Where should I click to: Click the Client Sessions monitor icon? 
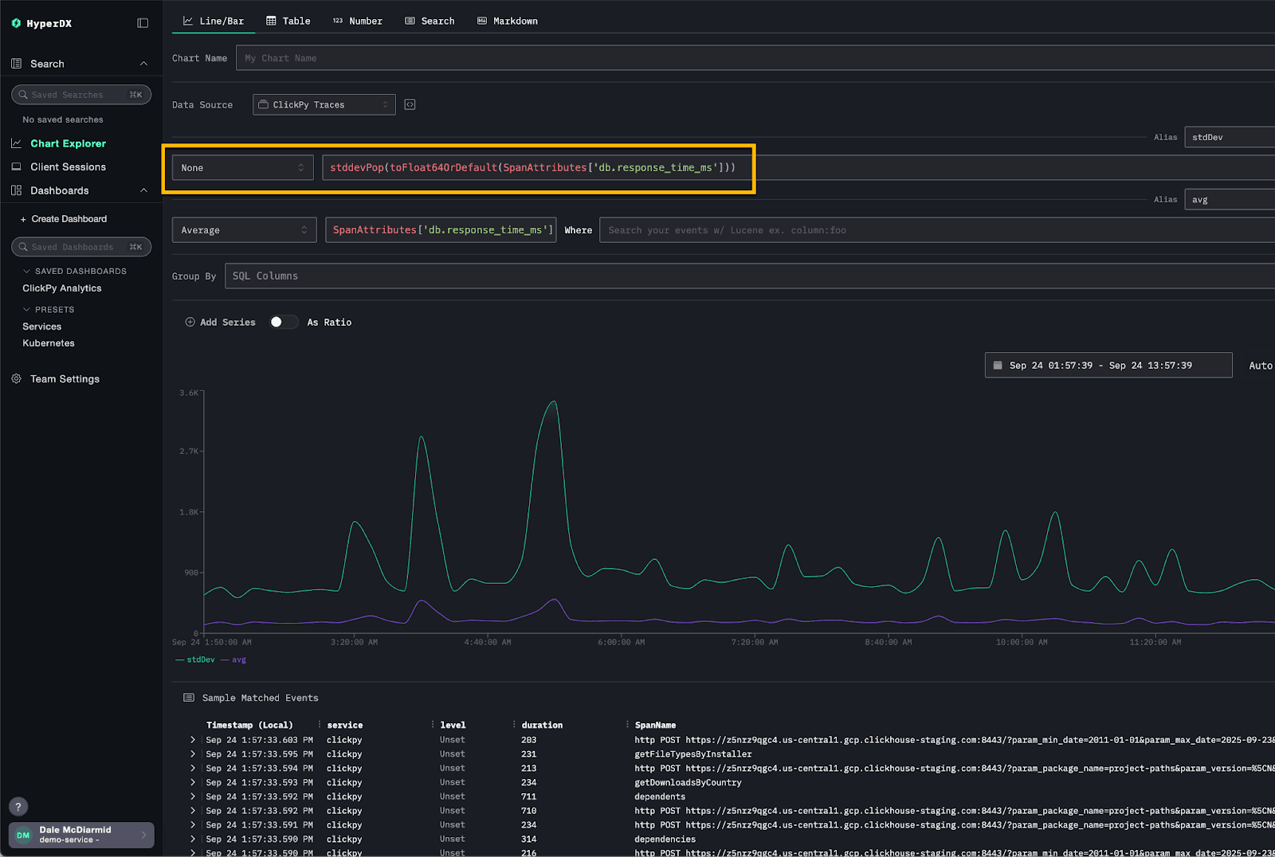point(16,167)
